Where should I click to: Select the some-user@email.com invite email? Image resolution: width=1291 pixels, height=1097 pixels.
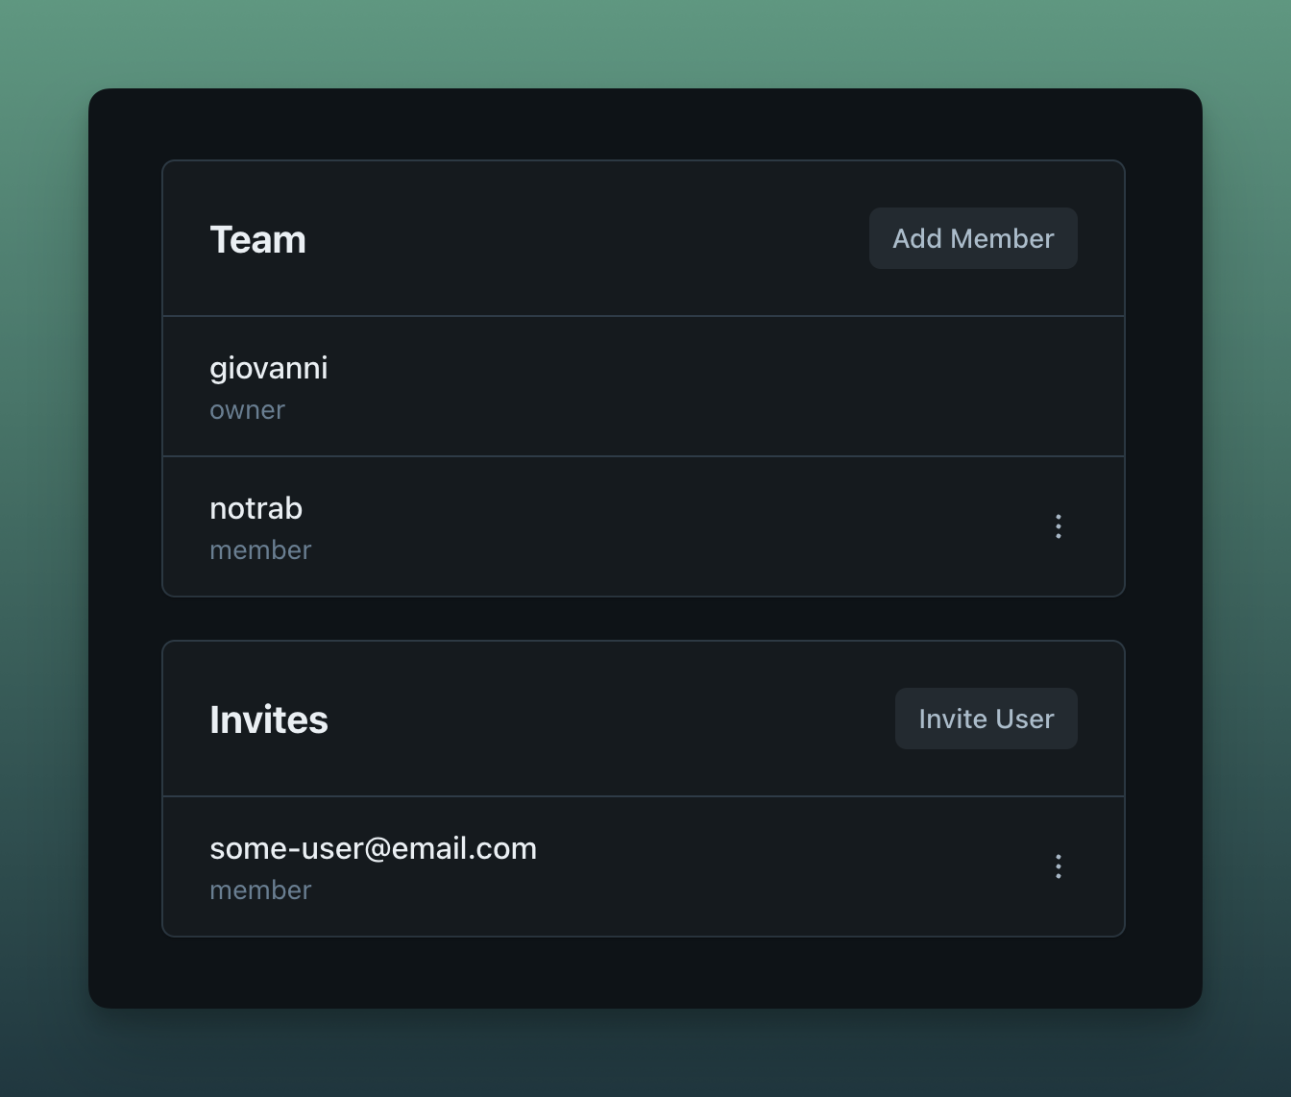[373, 848]
